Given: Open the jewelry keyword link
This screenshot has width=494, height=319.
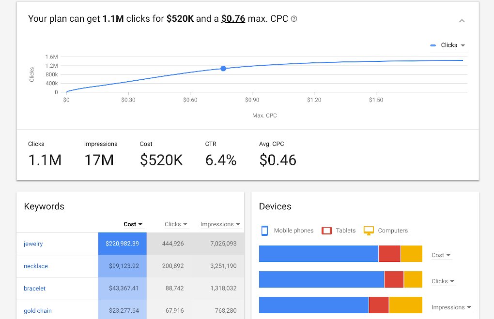Looking at the screenshot, I should pyautogui.click(x=33, y=244).
